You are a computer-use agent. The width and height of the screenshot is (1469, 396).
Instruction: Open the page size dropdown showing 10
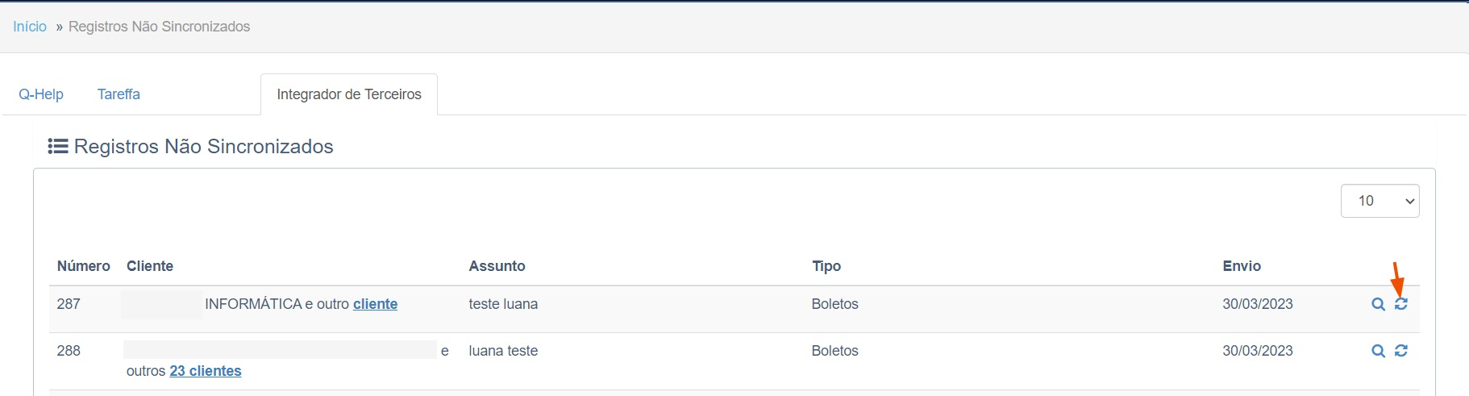tap(1380, 201)
